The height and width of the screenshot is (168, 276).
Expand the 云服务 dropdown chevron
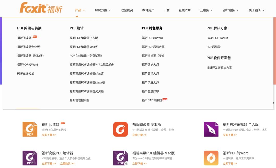click(212, 10)
